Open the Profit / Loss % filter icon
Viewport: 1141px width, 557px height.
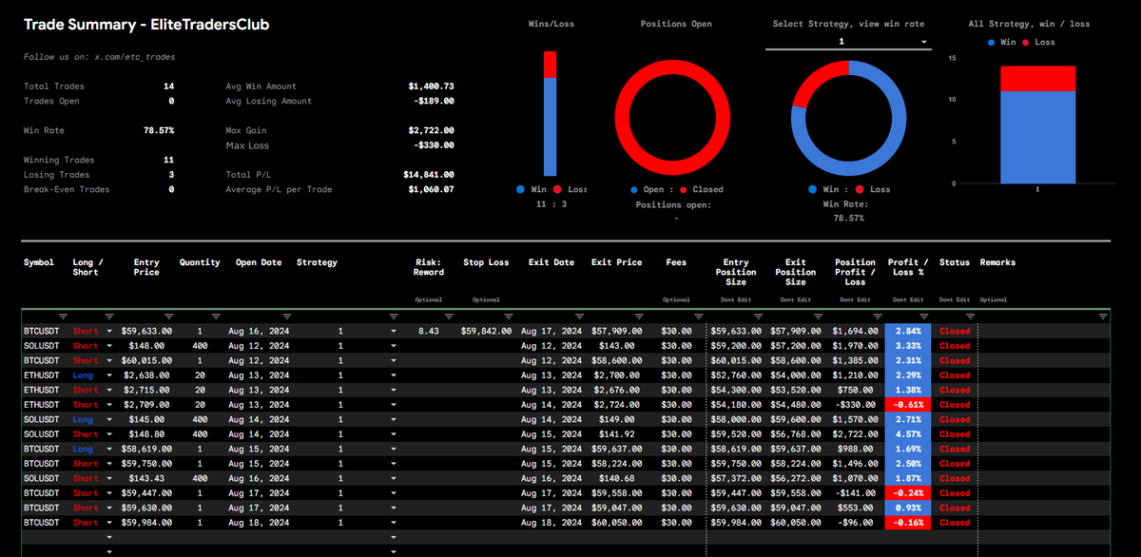922,316
